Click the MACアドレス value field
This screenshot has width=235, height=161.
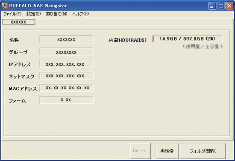pos(66,88)
